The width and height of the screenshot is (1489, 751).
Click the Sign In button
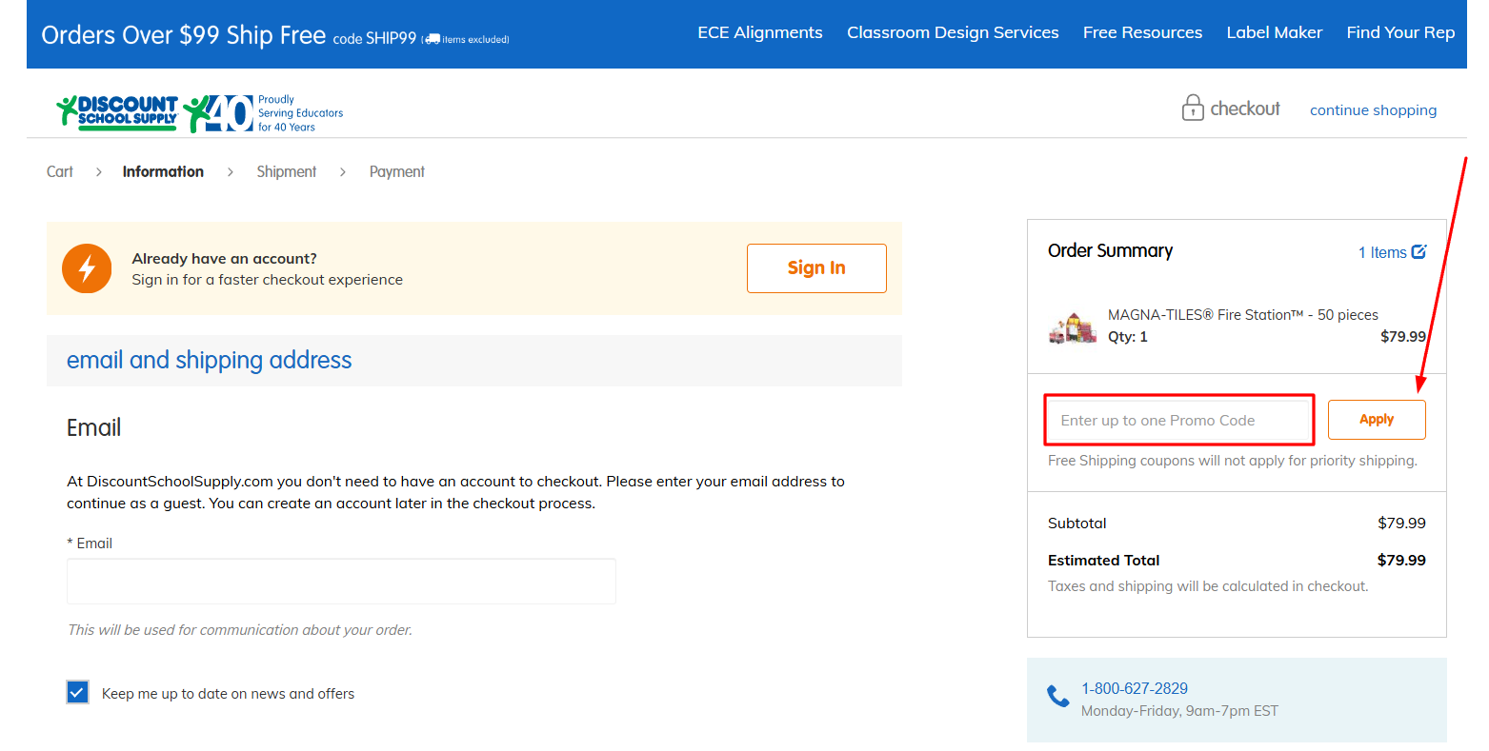pyautogui.click(x=816, y=268)
